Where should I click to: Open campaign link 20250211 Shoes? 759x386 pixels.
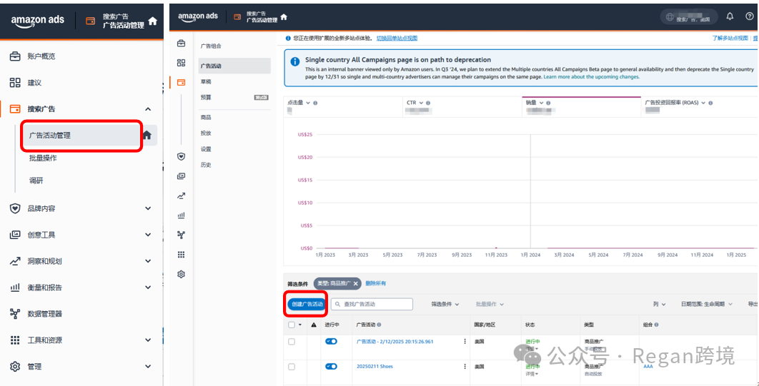[374, 367]
